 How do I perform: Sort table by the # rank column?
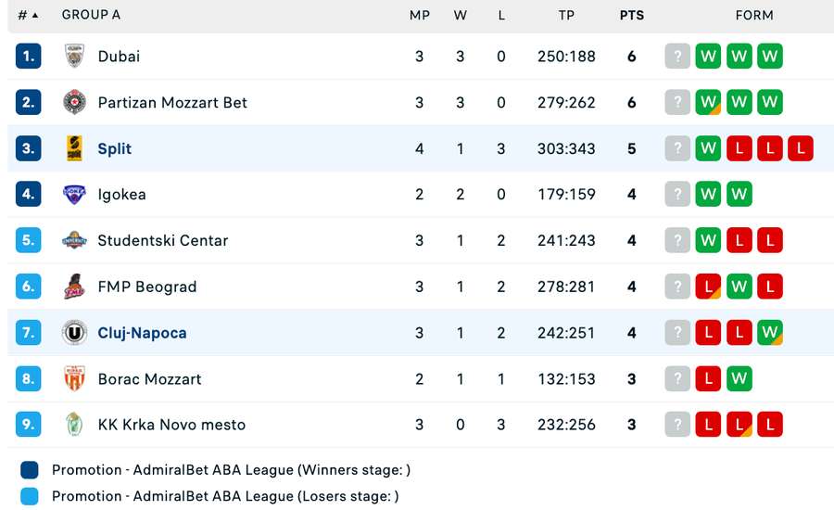pyautogui.click(x=28, y=15)
